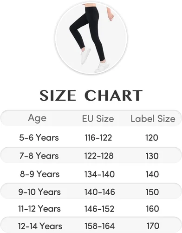Select the EU Size column header
Screen dimensions: 182x233
(x=98, y=119)
